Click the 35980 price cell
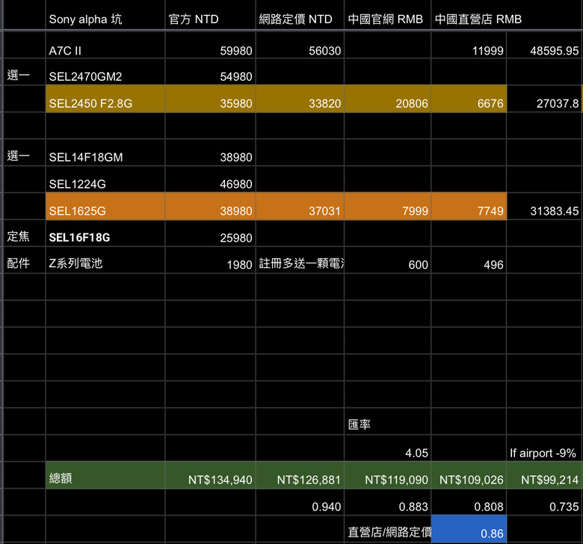This screenshot has height=544, width=583. click(211, 99)
